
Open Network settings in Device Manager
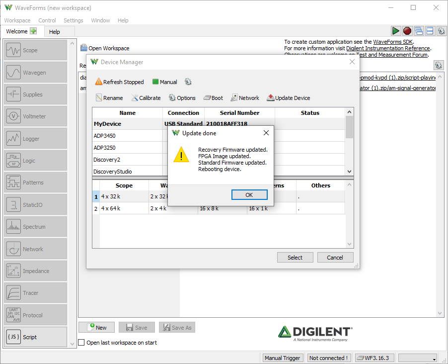(x=245, y=98)
